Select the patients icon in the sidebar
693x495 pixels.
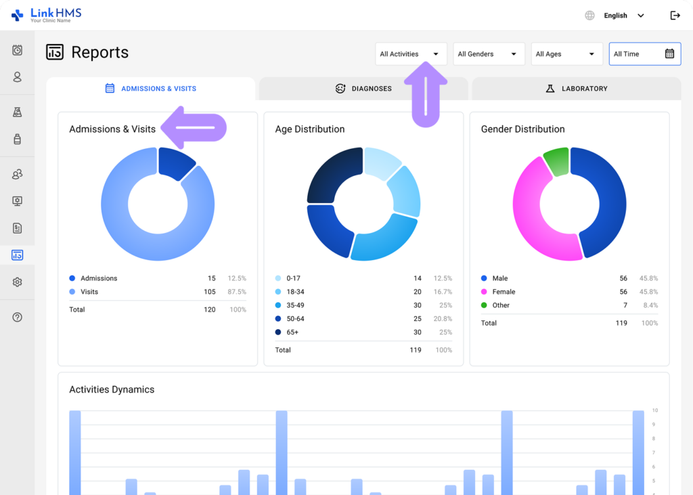pyautogui.click(x=16, y=77)
